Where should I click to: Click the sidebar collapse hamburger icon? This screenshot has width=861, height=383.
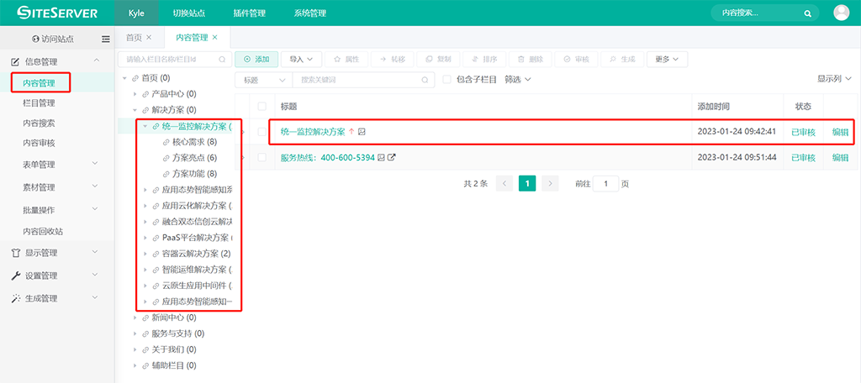pyautogui.click(x=106, y=39)
